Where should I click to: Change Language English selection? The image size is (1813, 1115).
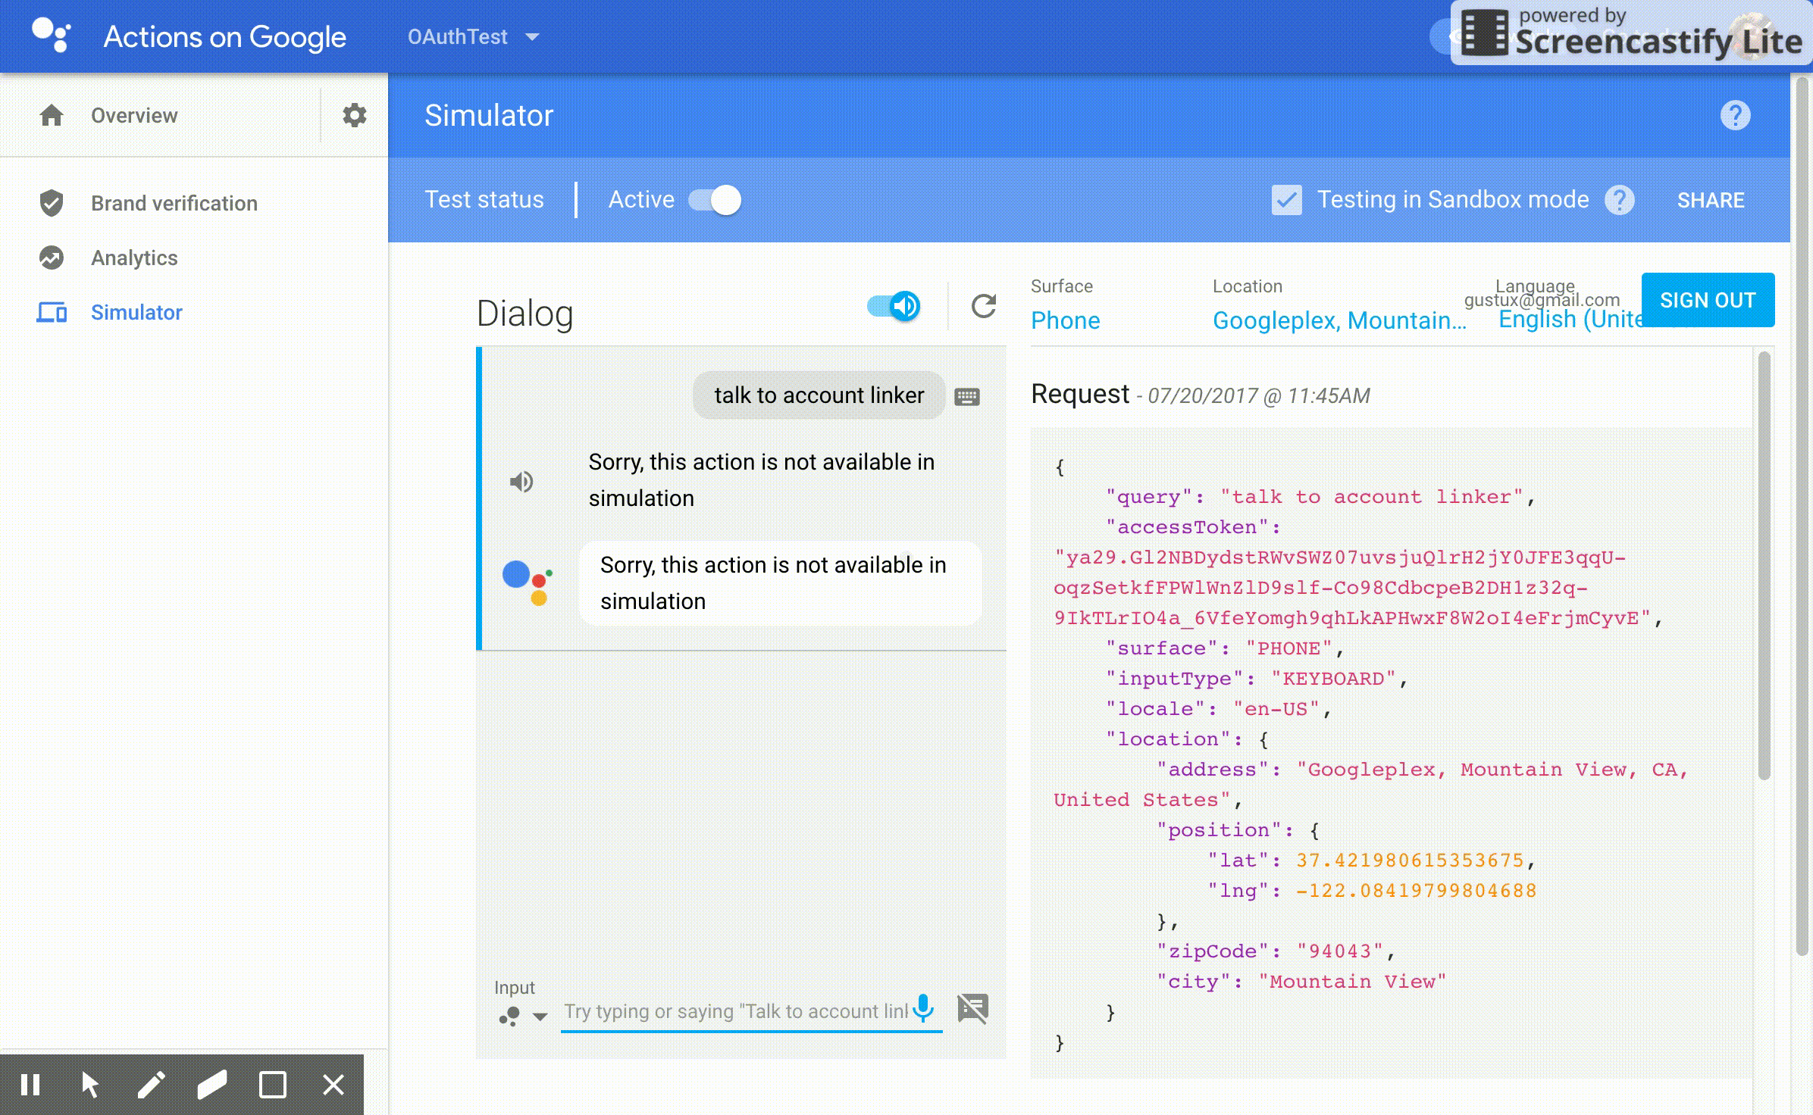(x=1569, y=320)
